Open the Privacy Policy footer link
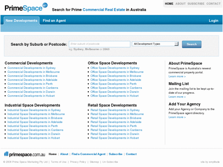Screen dimensions: 223x167 coord(78,162)
